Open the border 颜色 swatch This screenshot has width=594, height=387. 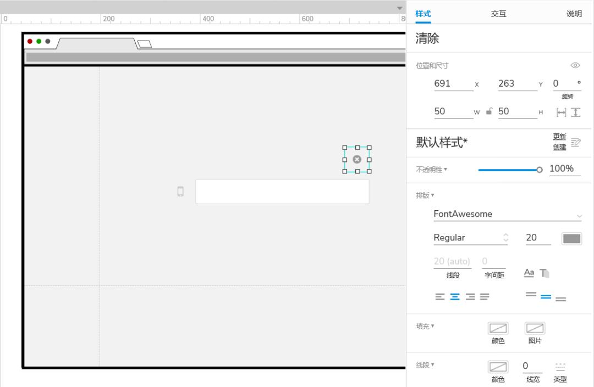498,367
